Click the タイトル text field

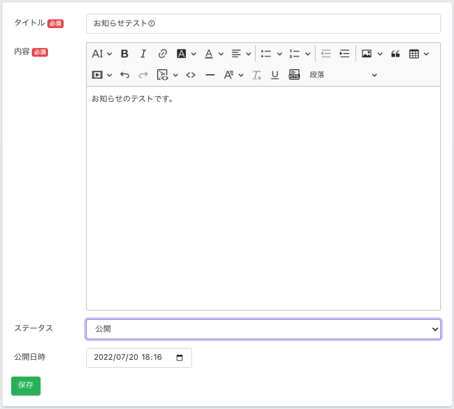coord(263,24)
